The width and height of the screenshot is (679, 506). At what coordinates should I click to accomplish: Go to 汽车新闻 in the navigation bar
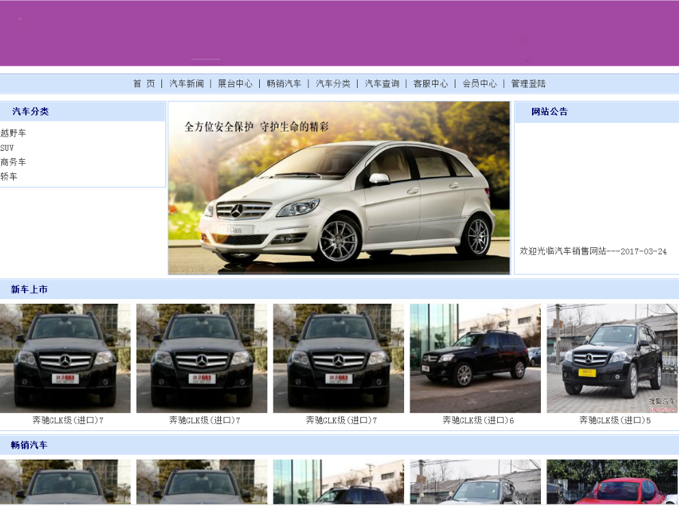187,83
